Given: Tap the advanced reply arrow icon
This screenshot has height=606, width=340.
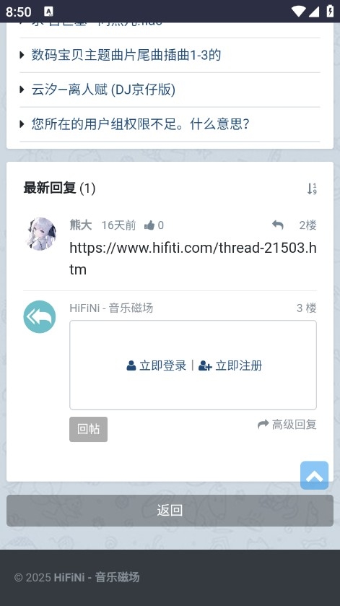Looking at the screenshot, I should [x=263, y=425].
